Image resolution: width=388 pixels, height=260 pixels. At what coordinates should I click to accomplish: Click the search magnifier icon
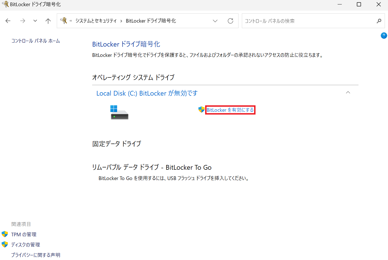click(x=379, y=21)
